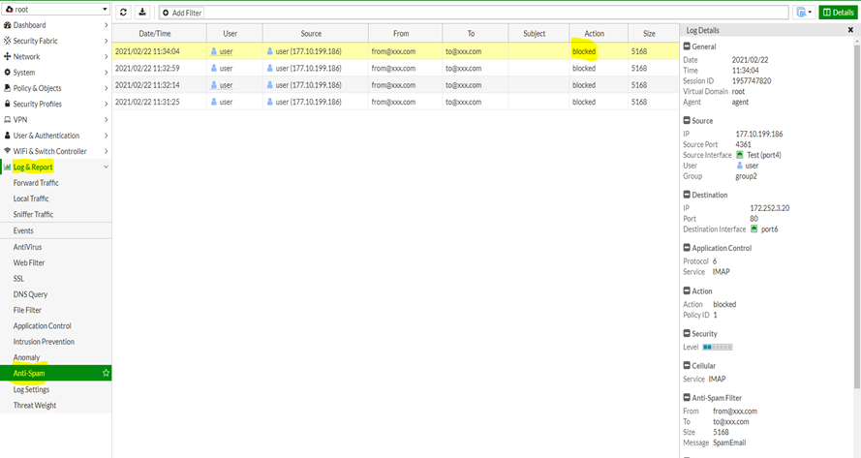The image size is (861, 458).
Task: Click the user icon in first log row
Action: pyautogui.click(x=214, y=51)
